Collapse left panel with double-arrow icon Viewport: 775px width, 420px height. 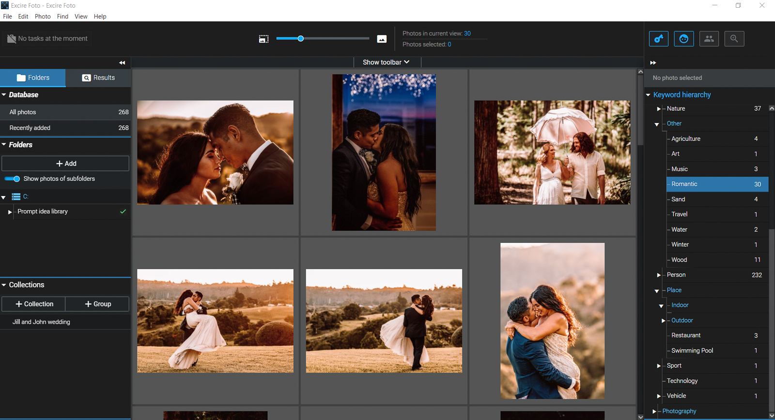pos(122,63)
